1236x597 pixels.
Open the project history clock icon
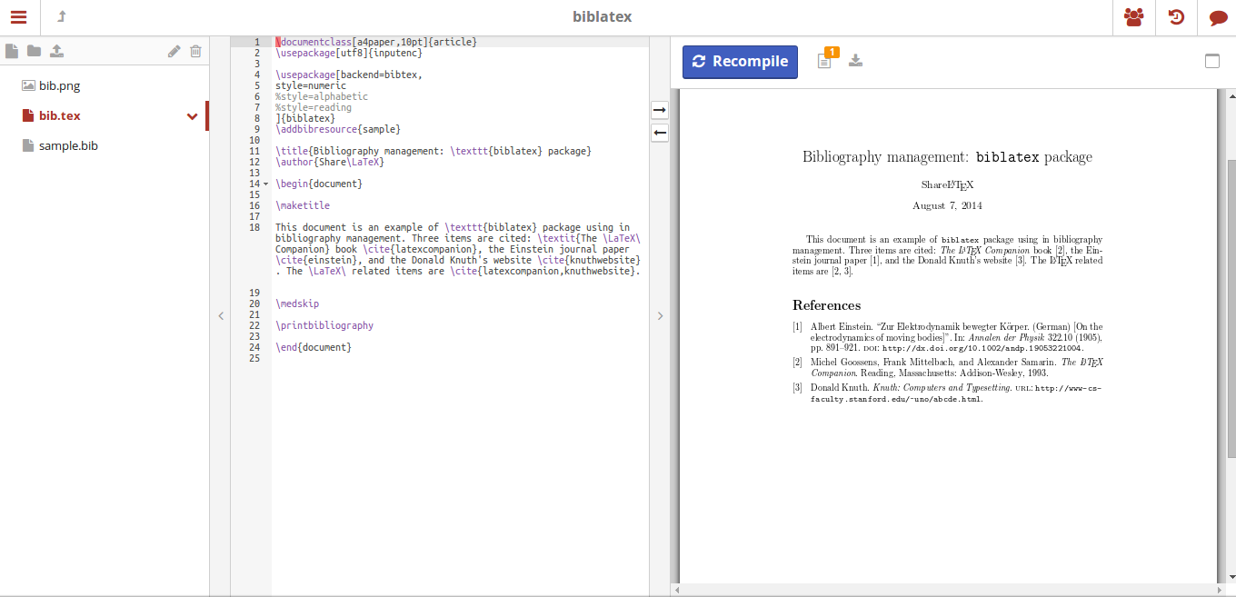1176,17
